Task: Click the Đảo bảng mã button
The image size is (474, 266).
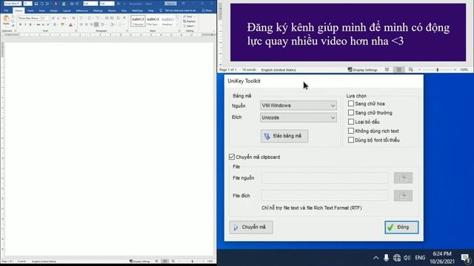Action: pyautogui.click(x=284, y=136)
